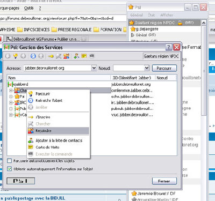Expand the Chat tree node
This screenshot has height=201, width=215.
[11, 91]
